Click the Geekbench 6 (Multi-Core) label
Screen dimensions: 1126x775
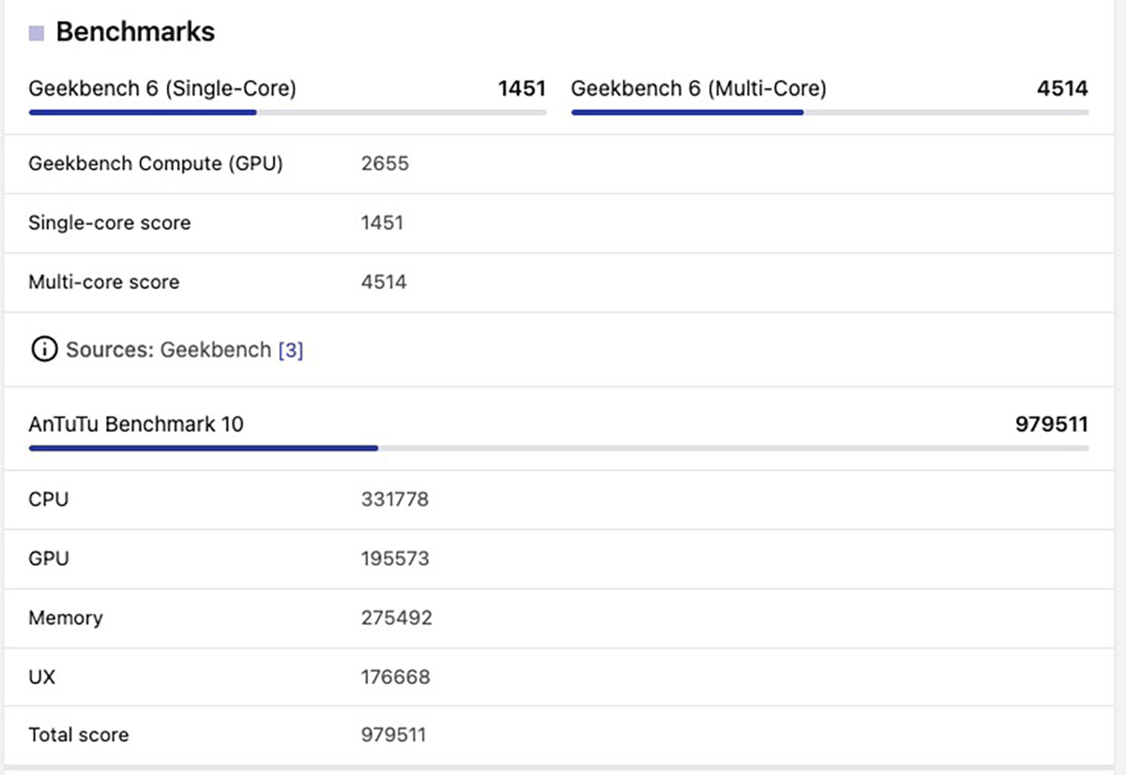[x=699, y=89]
